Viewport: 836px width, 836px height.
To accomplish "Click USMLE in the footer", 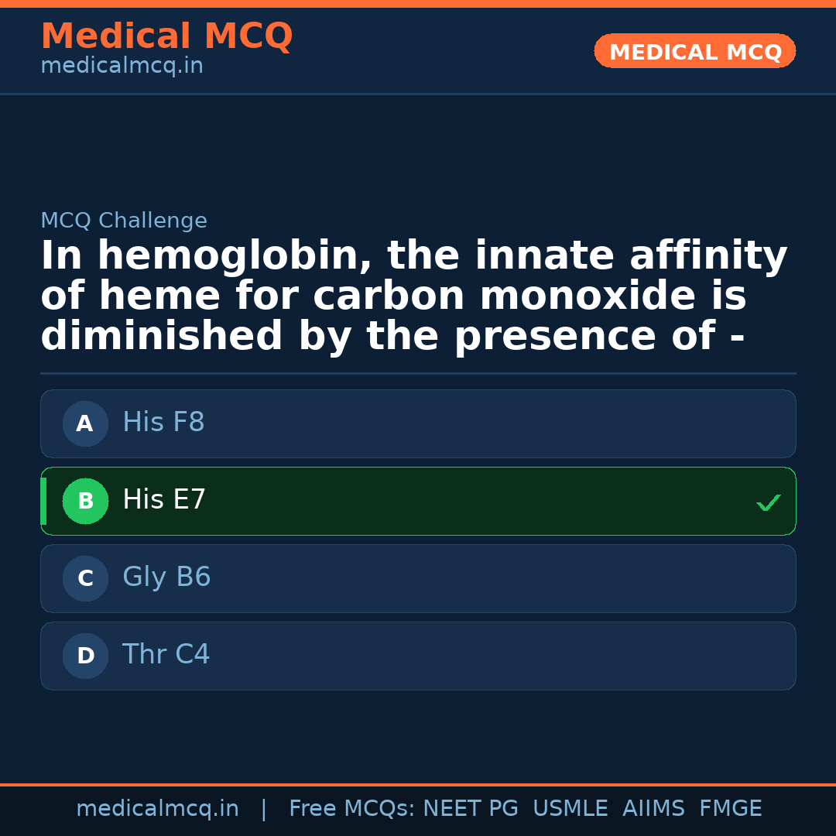I will coord(570,809).
